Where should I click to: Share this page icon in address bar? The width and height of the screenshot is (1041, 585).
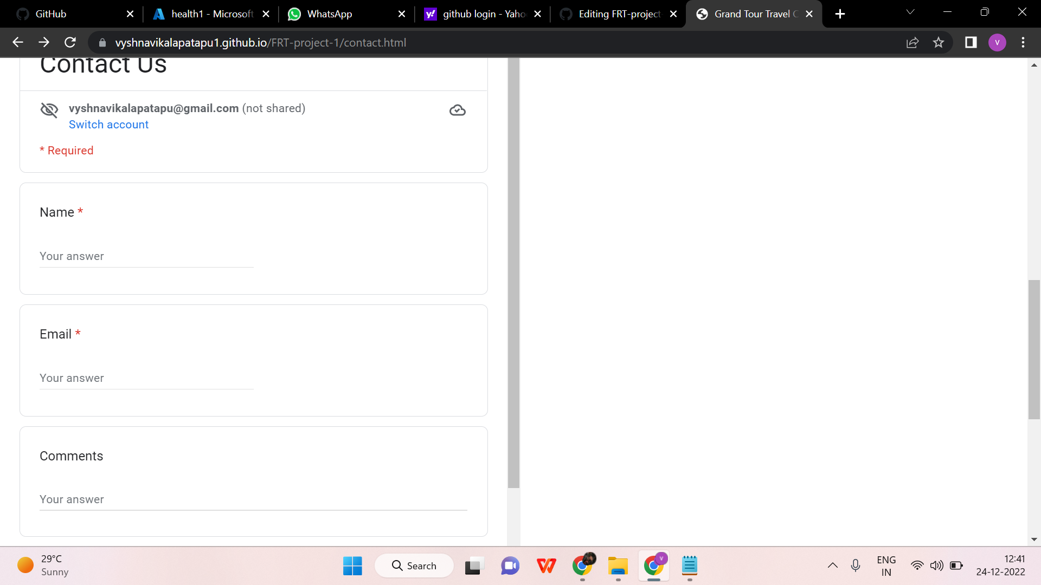913,42
